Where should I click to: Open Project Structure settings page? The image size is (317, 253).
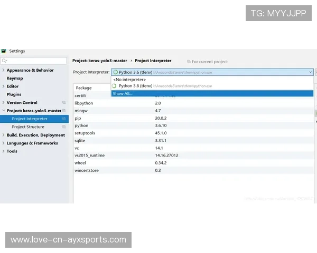tap(28, 127)
